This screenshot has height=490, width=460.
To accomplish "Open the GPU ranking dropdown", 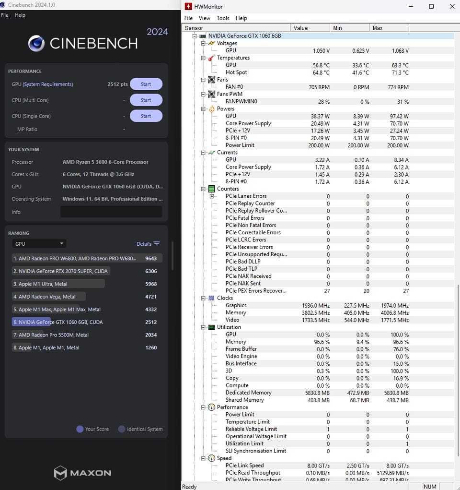I will pos(39,244).
